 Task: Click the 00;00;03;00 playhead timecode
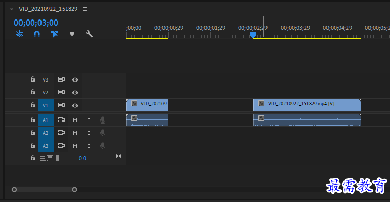click(36, 23)
